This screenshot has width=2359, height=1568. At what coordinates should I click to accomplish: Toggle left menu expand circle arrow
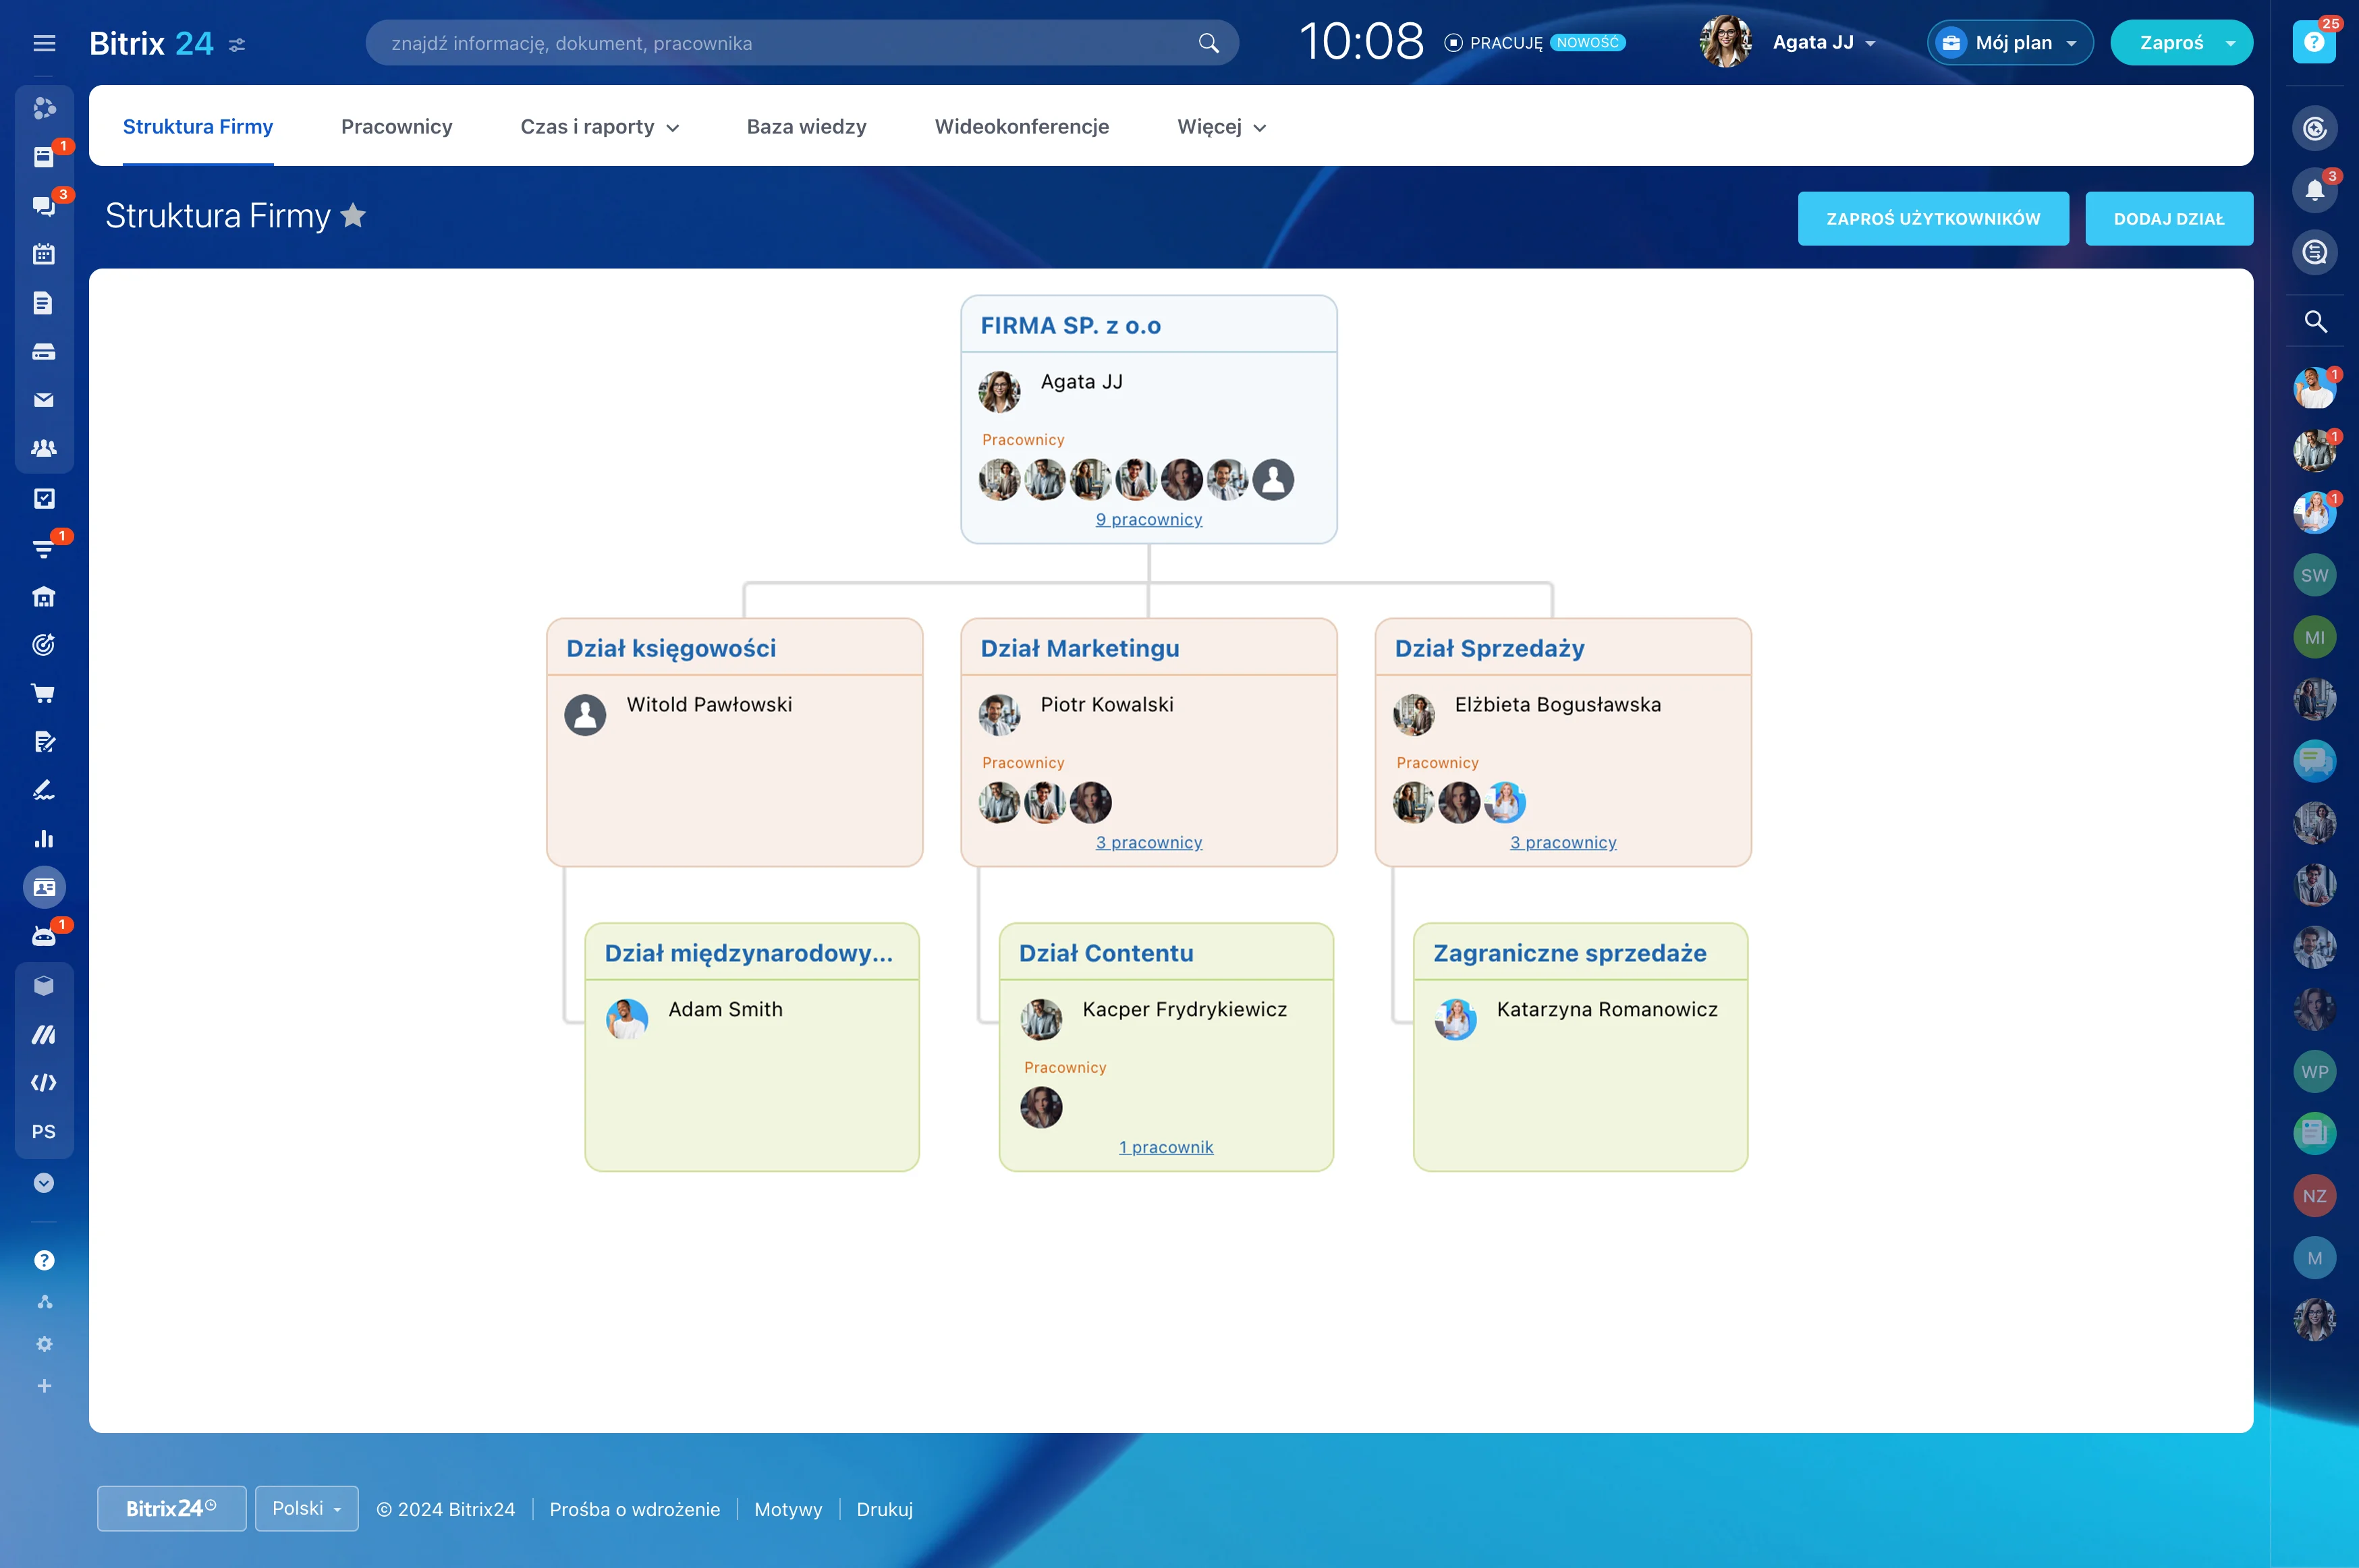pos(44,1183)
